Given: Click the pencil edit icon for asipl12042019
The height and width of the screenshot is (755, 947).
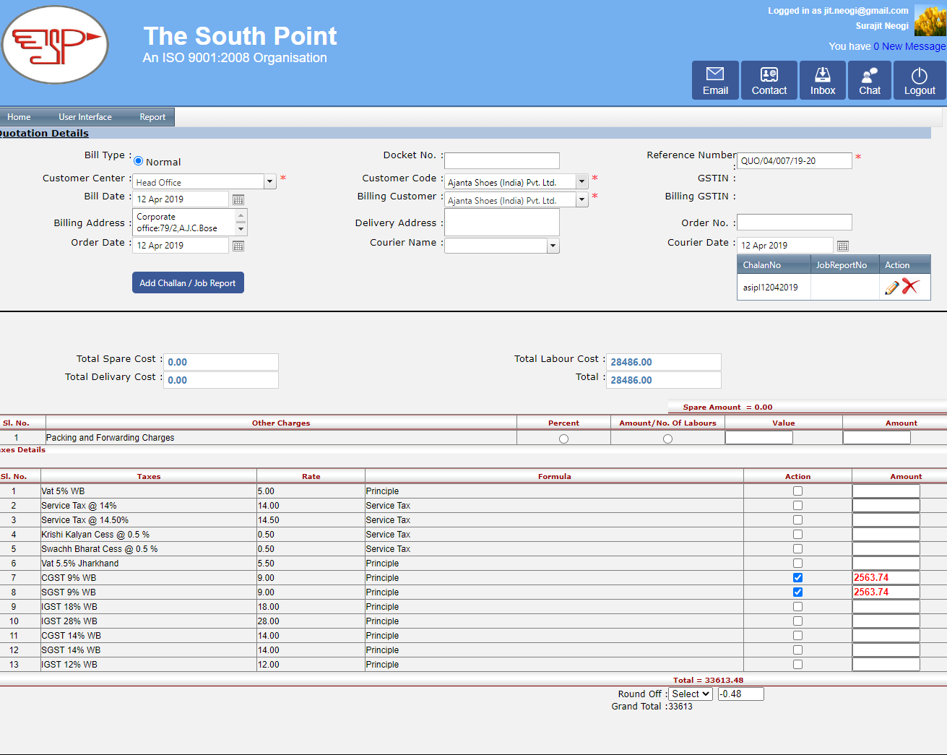Looking at the screenshot, I should (892, 288).
